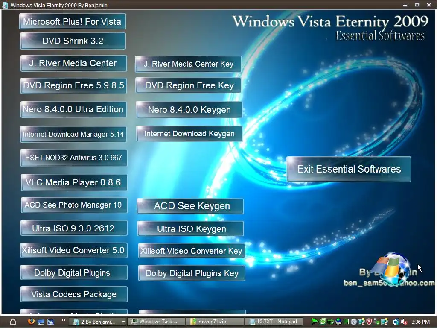
Task: Click DVD Region Free Key button
Action: [189, 85]
